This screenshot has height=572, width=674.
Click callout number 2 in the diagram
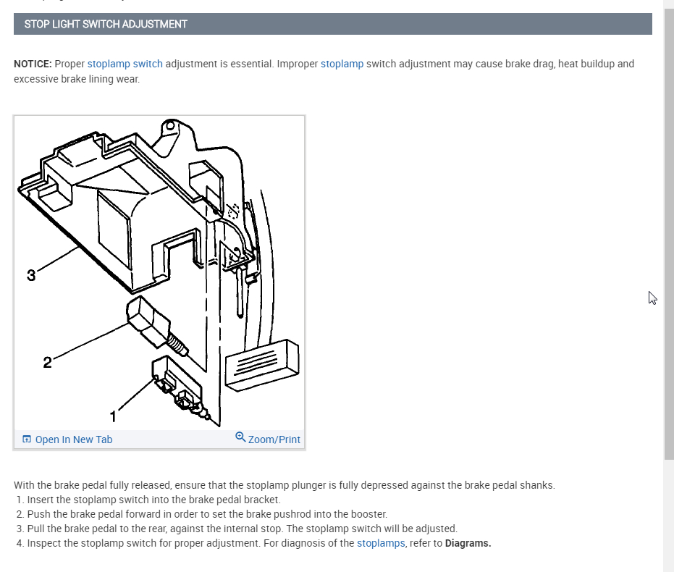[47, 362]
